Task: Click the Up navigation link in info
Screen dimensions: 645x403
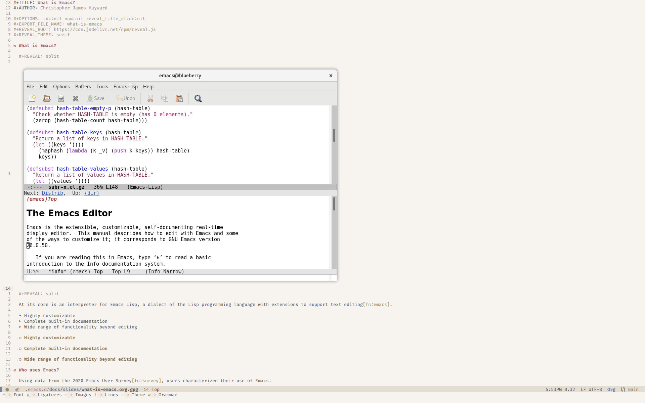Action: (91, 193)
